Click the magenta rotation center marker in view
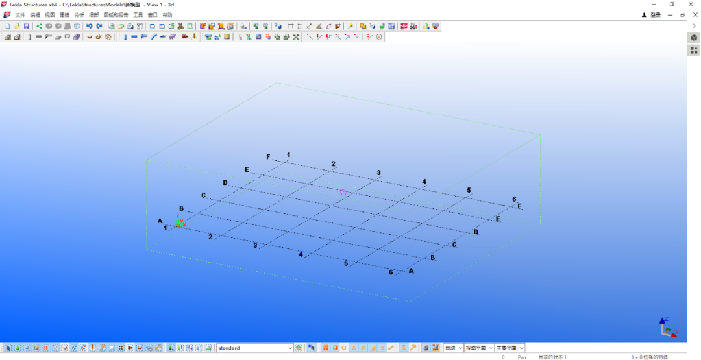Viewport: 701px width, 360px height. 343,193
